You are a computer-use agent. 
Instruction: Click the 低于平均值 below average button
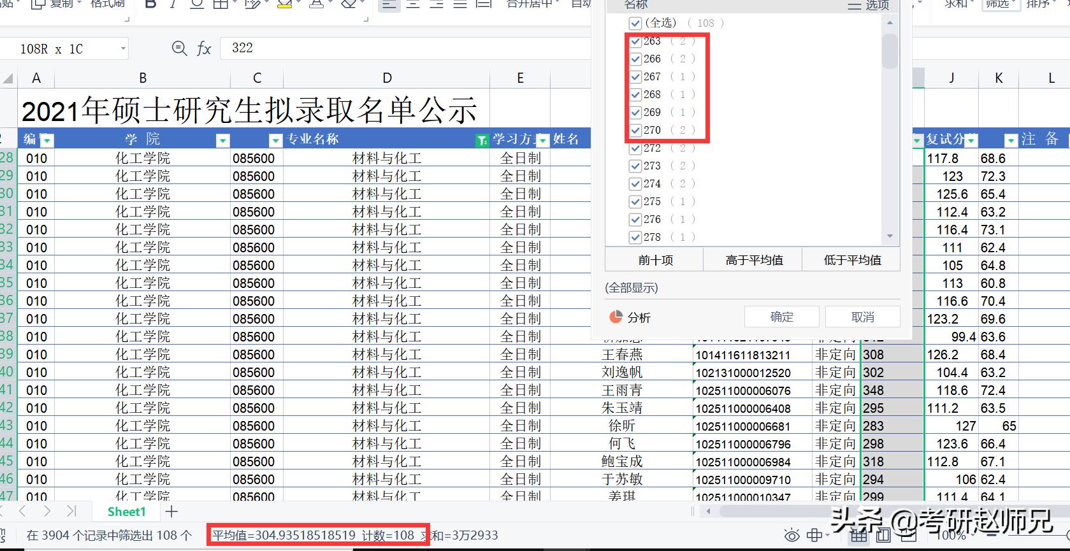tap(852, 260)
